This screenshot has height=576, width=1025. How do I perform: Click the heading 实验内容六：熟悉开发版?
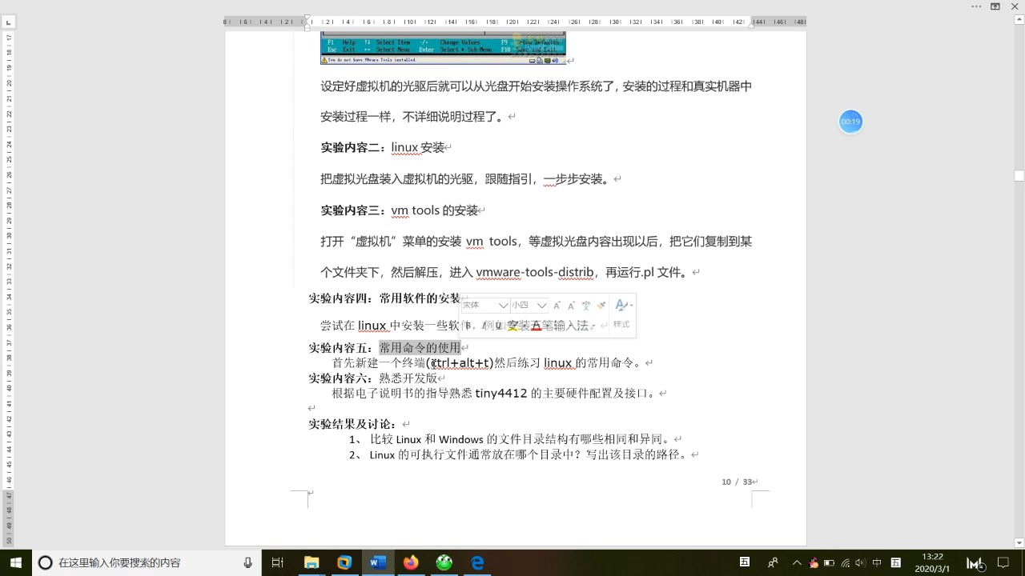[373, 378]
